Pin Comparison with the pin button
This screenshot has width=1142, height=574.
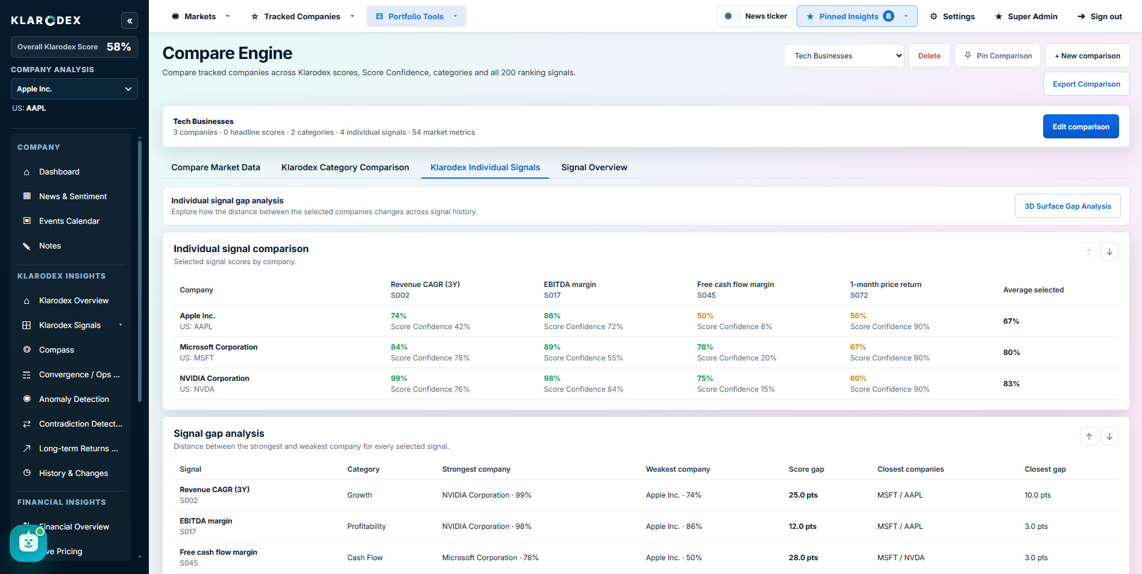[x=998, y=55]
